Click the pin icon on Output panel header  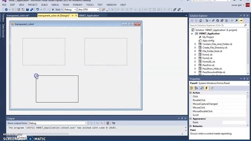pyautogui.click(x=182, y=118)
